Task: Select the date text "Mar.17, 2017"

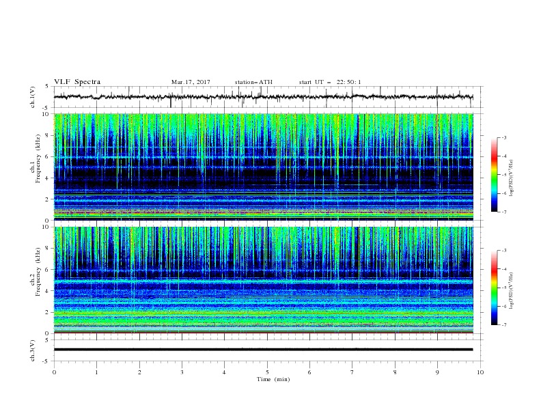Action: tap(191, 82)
